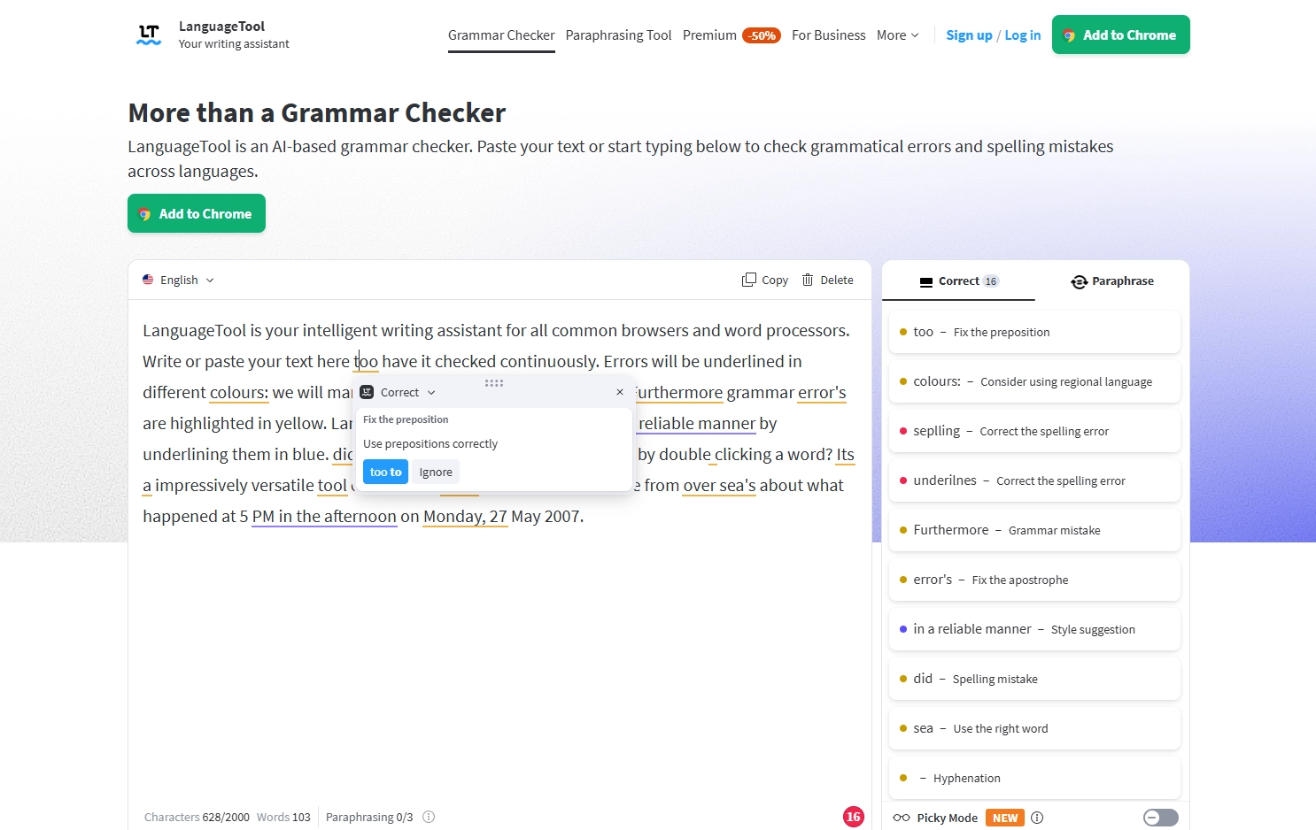Viewport: 1316px width, 830px height.
Task: Click the underlined 'Its' in the text
Action: (846, 454)
